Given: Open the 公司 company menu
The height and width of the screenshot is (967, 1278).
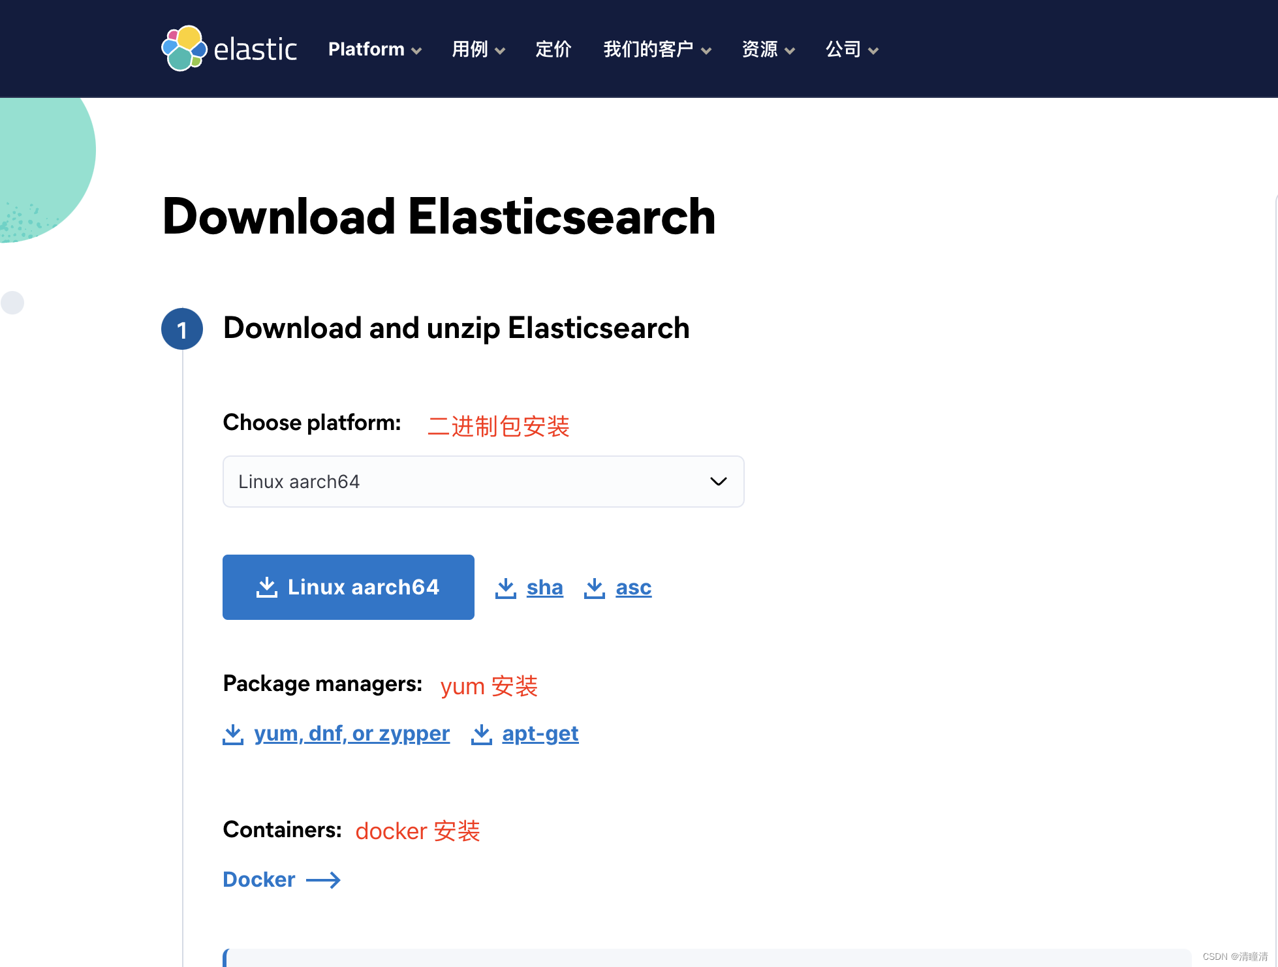Looking at the screenshot, I should (852, 50).
